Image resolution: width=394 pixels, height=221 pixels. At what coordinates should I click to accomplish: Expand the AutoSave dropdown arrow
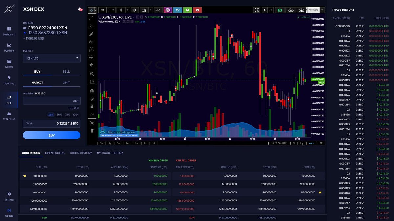coord(322,10)
